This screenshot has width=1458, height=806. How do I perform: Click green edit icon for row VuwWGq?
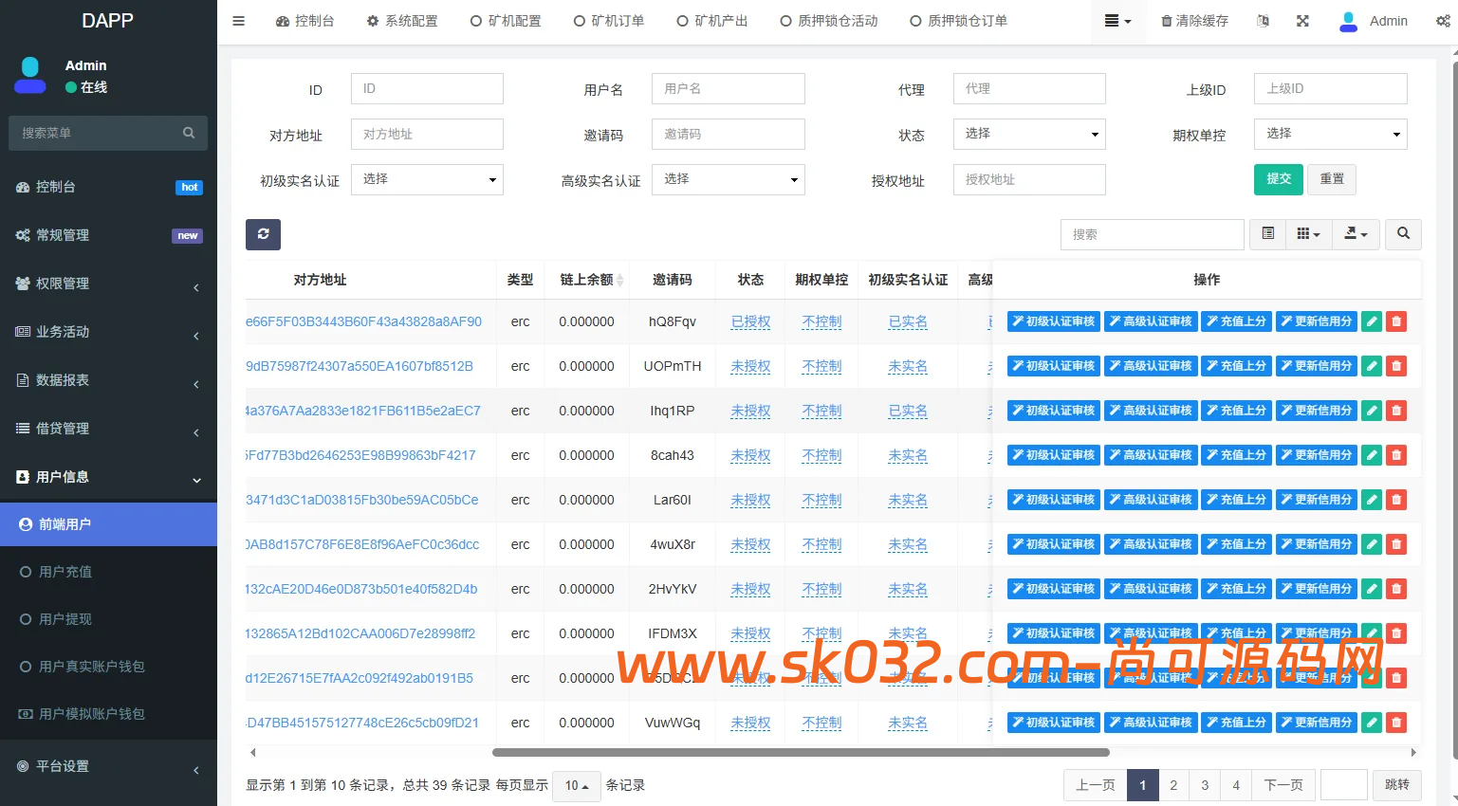click(1372, 723)
